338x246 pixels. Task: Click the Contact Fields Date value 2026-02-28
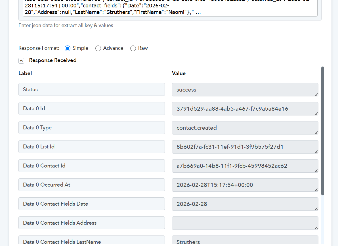[x=245, y=204]
